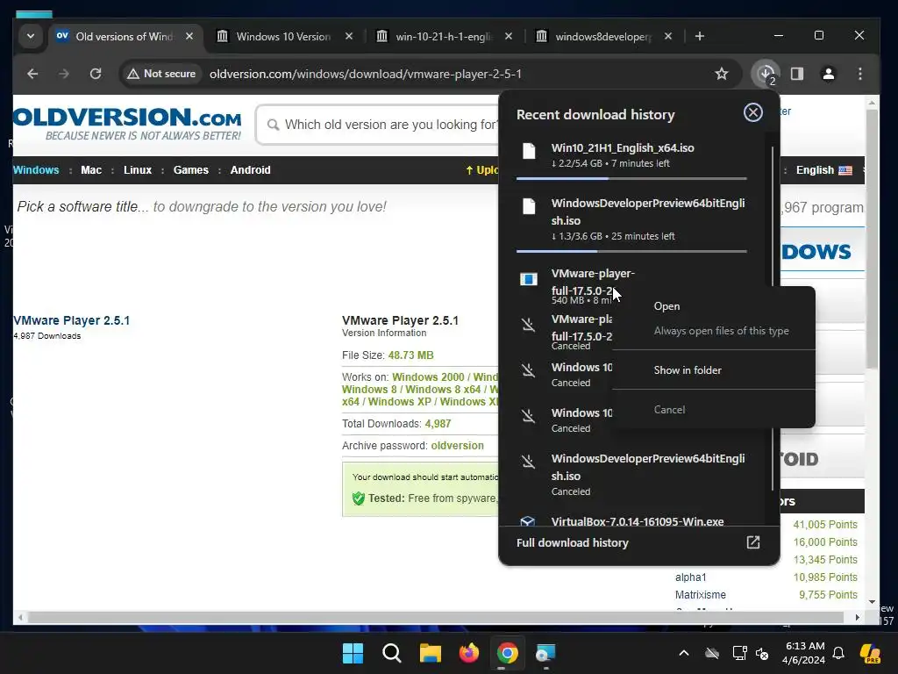Switch to the win-10-21-h-1-english tab

(x=443, y=37)
